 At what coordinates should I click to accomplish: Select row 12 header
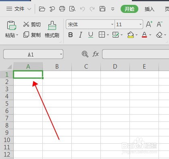tap(7, 155)
